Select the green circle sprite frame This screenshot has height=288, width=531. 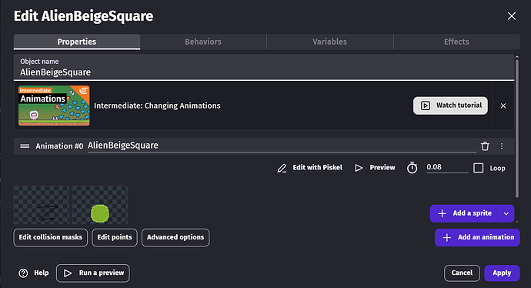tap(100, 205)
